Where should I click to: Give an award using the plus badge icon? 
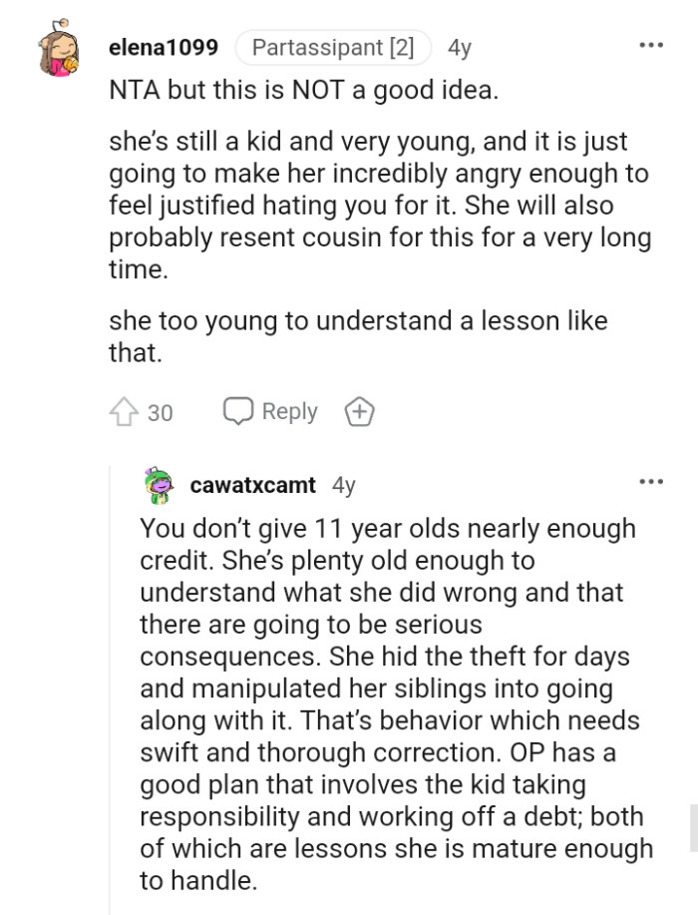(x=358, y=411)
